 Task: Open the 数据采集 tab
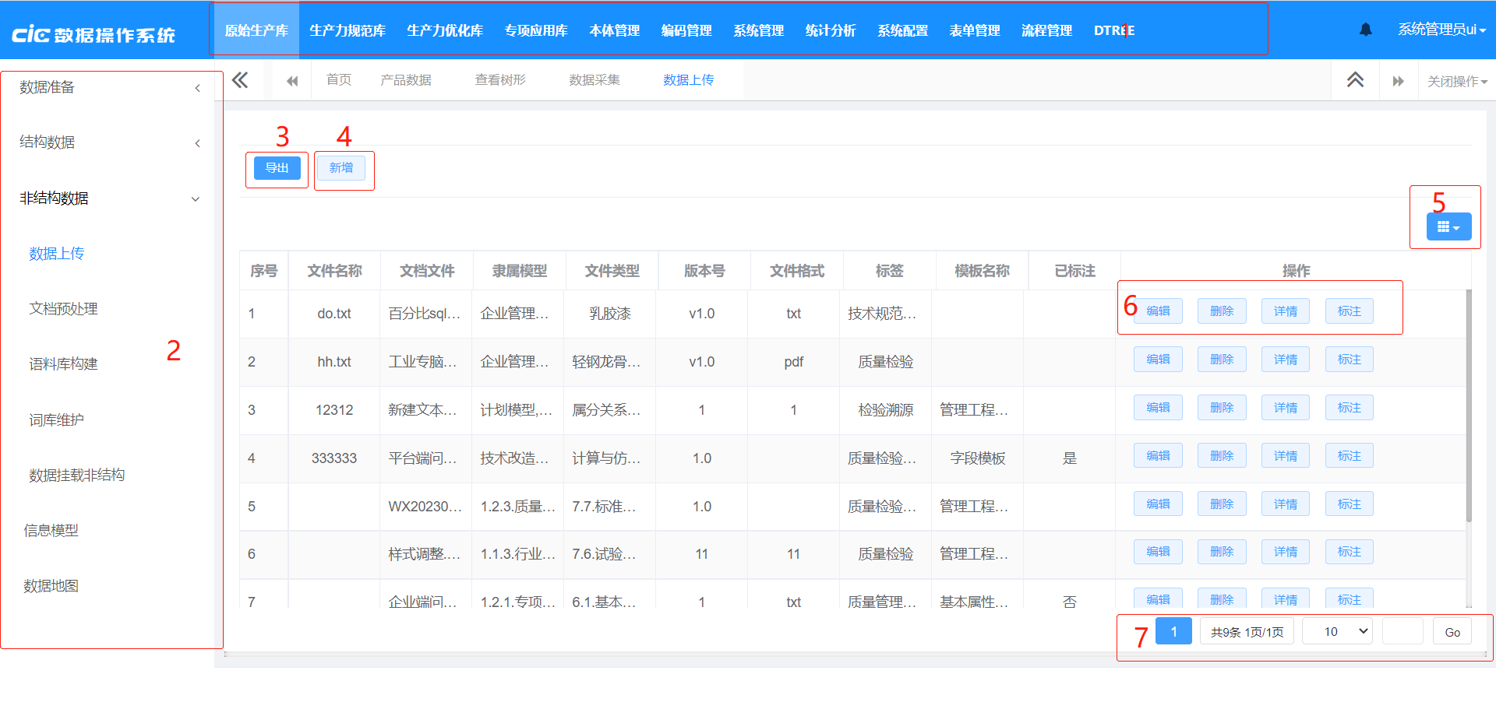coord(595,80)
